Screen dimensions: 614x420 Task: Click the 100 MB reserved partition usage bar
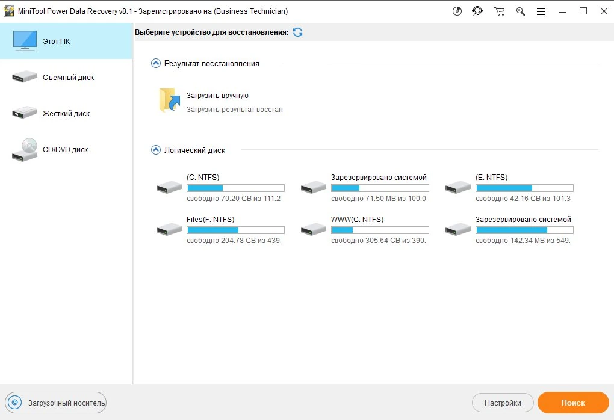[x=380, y=188]
